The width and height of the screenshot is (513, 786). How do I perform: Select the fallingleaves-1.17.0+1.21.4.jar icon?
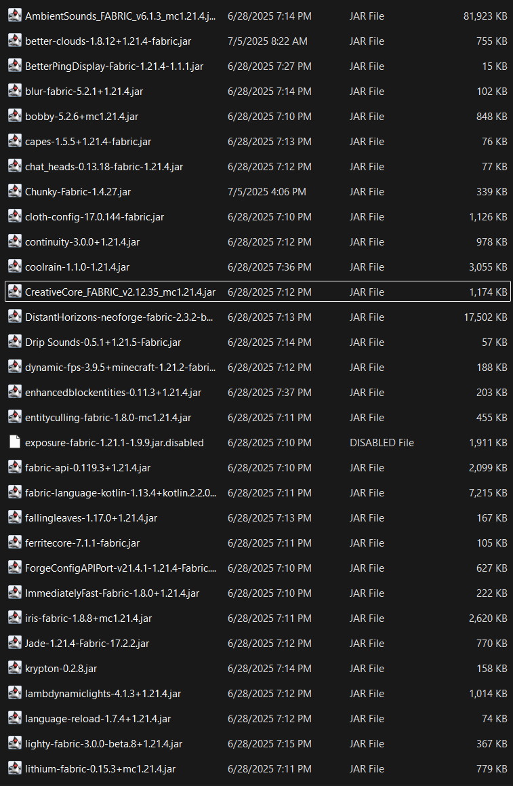point(15,517)
